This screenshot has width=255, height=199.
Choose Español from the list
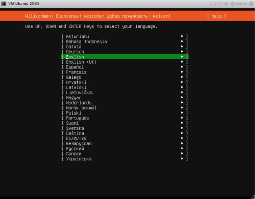[x=125, y=67]
